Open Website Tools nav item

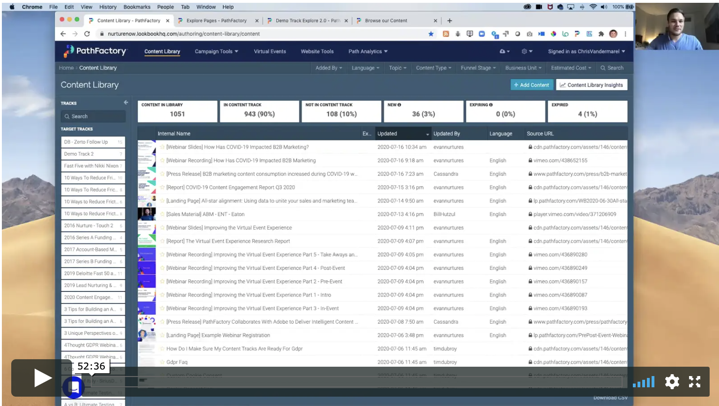[317, 51]
